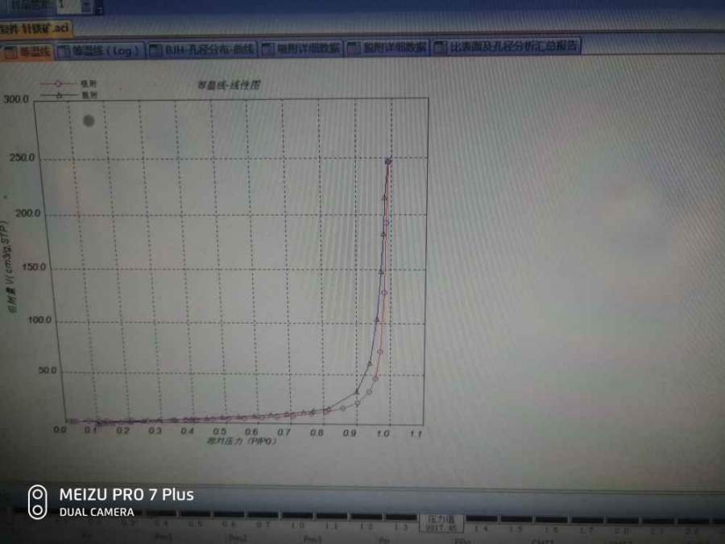Viewport: 725px width, 544px height.
Task: Click the 压力值 readout box at the bottom
Action: (x=441, y=523)
